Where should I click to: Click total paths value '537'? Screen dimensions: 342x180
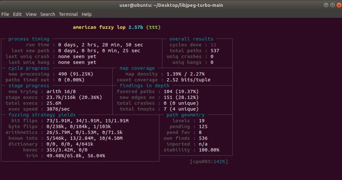pyautogui.click(x=215, y=51)
